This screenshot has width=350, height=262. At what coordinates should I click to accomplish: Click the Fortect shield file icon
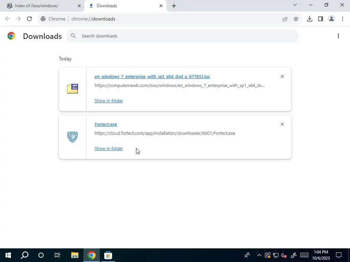tap(72, 137)
